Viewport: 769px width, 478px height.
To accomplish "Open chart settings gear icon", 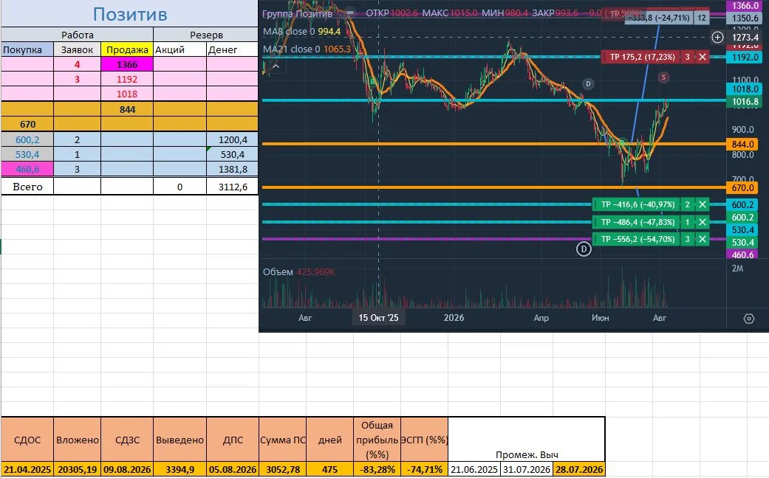I will (749, 319).
